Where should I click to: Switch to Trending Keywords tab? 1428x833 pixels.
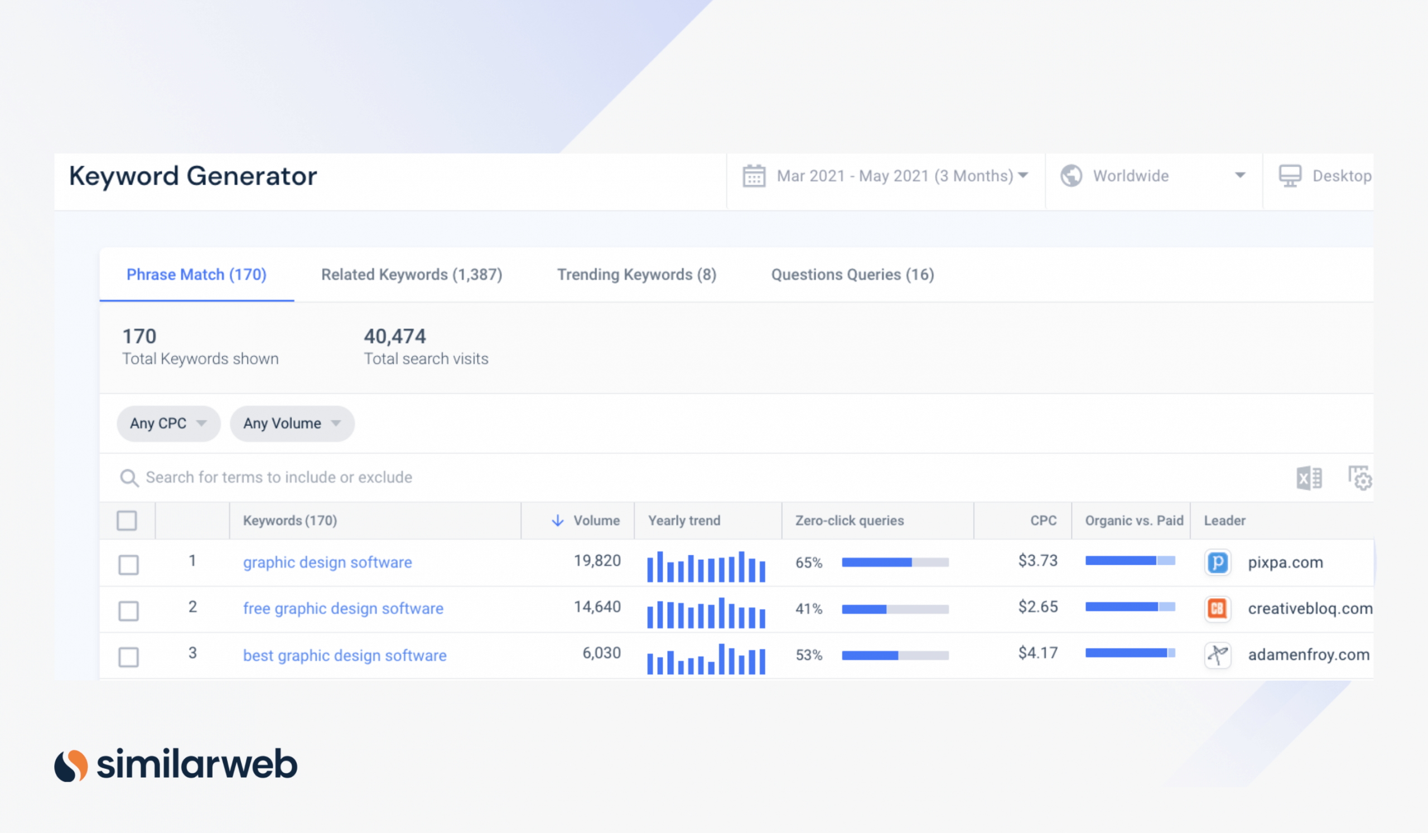click(636, 274)
